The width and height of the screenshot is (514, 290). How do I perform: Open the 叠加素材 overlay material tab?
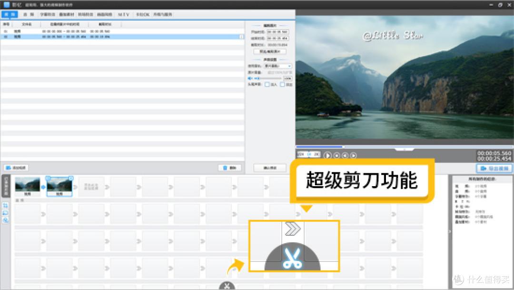pyautogui.click(x=67, y=14)
